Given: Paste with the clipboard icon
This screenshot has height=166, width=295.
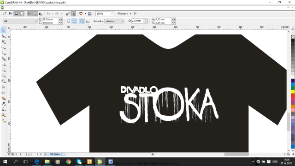Looking at the screenshot, I should (41, 14).
